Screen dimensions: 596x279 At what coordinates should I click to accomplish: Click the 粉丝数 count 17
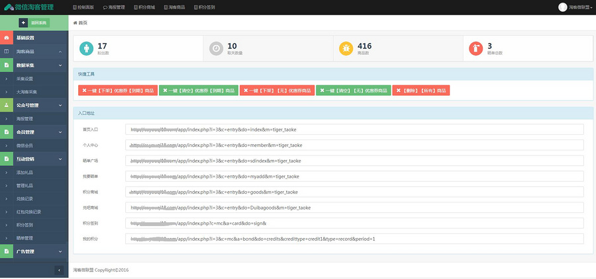click(102, 46)
